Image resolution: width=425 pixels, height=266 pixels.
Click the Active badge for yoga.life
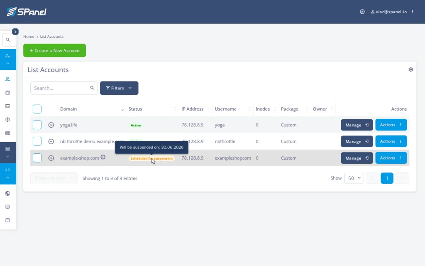pos(136,125)
